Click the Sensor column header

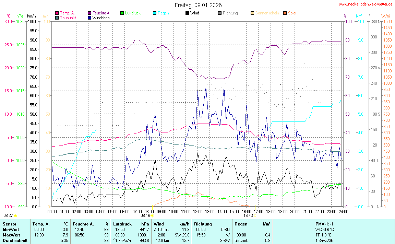click(9, 224)
